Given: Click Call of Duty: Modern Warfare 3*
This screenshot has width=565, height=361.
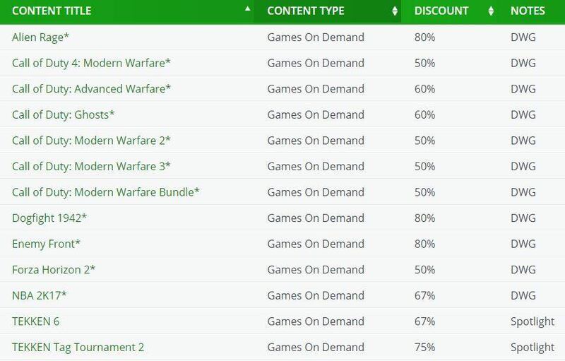Looking at the screenshot, I should (x=91, y=166).
